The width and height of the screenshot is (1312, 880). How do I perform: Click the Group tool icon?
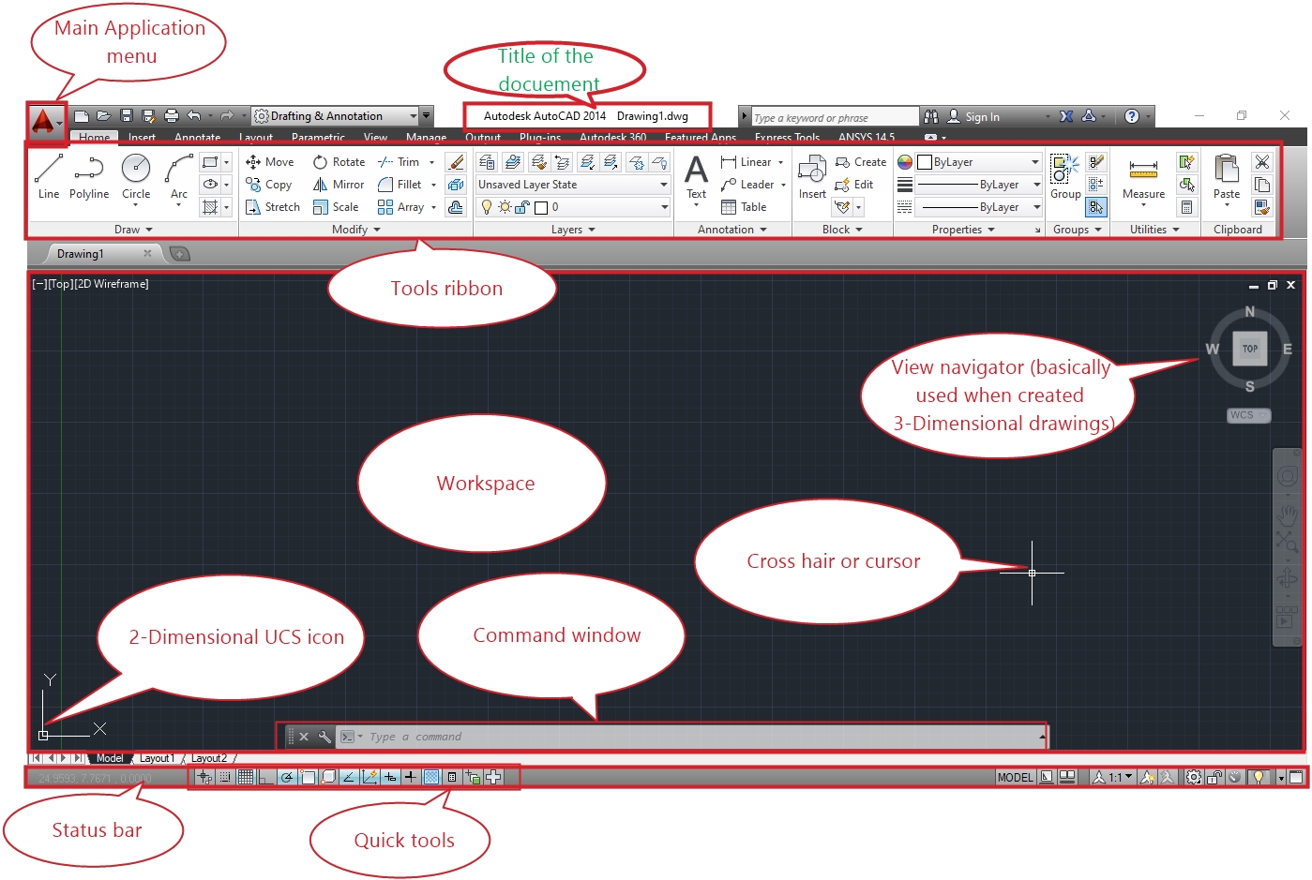pyautogui.click(x=1065, y=177)
